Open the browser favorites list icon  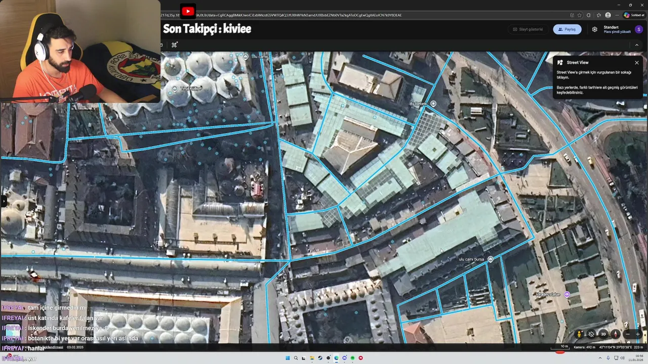coord(598,15)
